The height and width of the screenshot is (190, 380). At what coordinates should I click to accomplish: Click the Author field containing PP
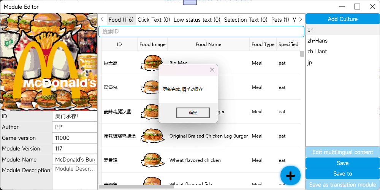coord(74,127)
